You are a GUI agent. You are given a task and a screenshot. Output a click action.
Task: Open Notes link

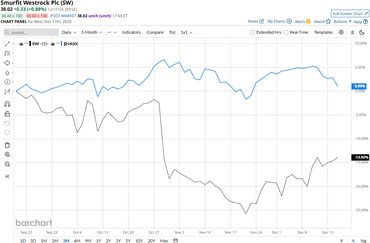tap(256, 21)
